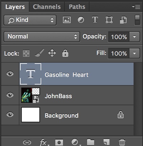Screen dimensions: 143x146
Task: Turn layer filtering on or off switch
Action: click(137, 20)
